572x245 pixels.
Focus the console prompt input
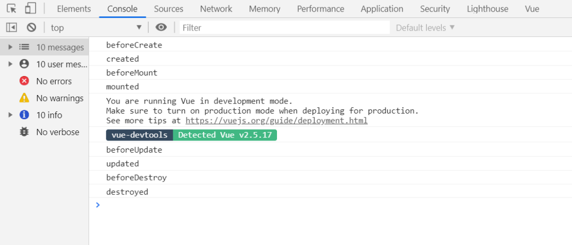[x=330, y=205]
